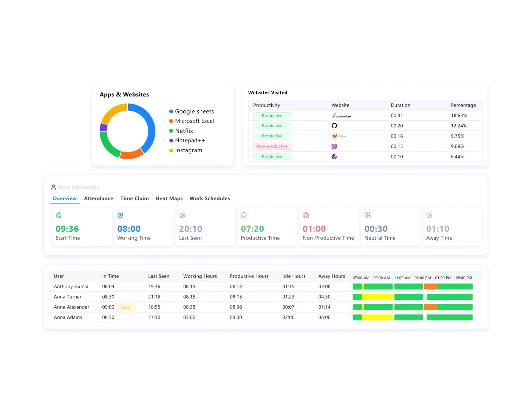Click Google sheets blue legend dot
This screenshot has height=412, width=532.
171,112
